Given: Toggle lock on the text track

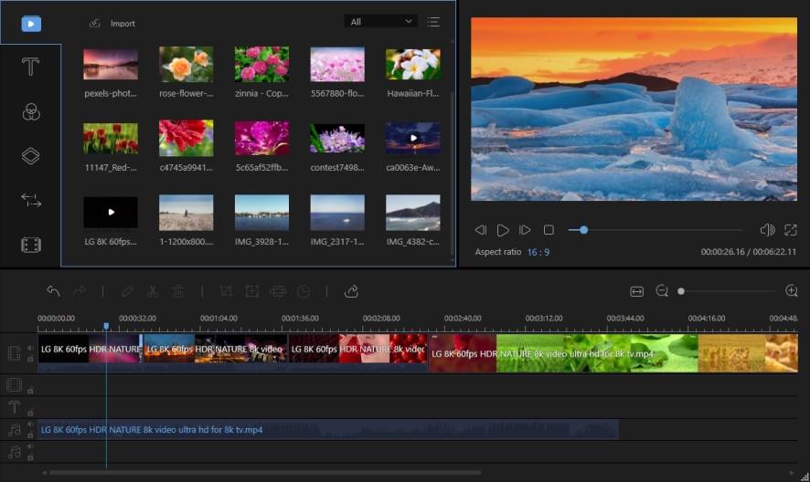Looking at the screenshot, I should coord(30,414).
